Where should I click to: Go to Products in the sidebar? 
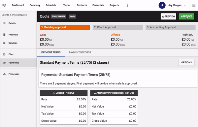[18, 35]
